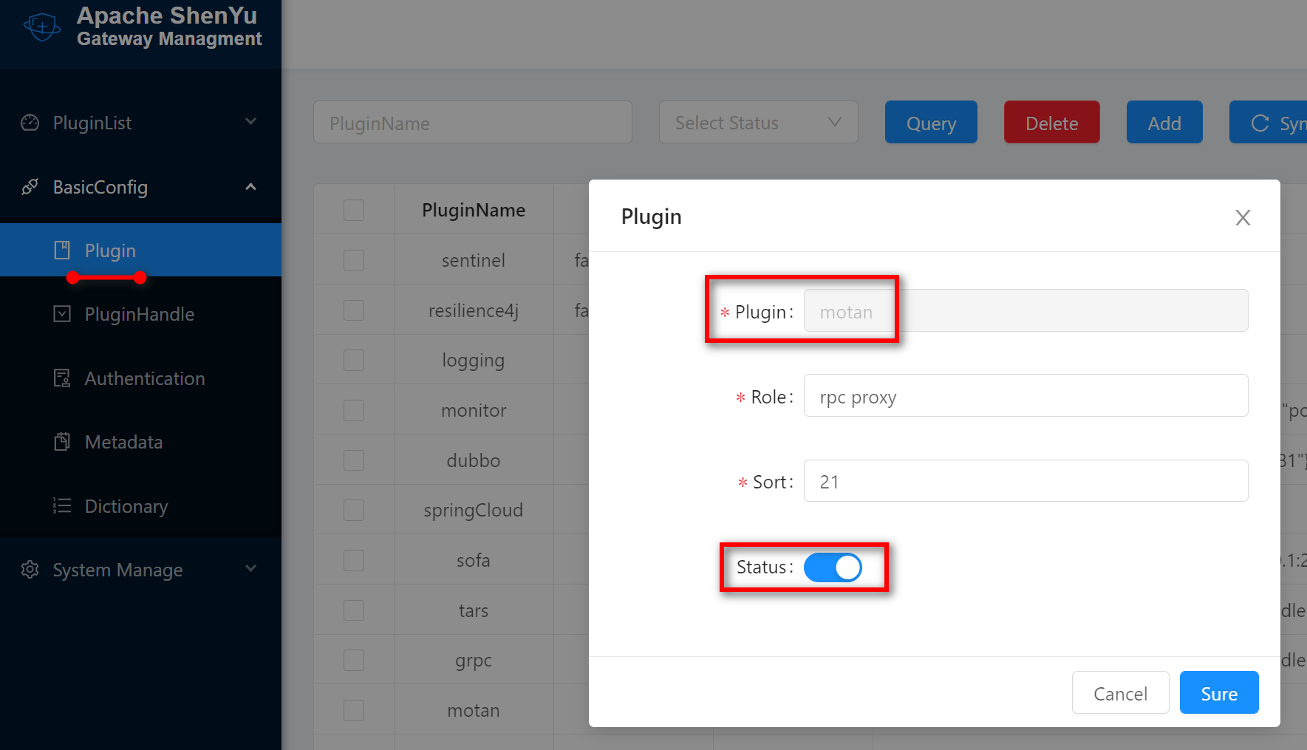Click the PluginHandle checkbox icon
1307x750 pixels.
click(x=63, y=314)
